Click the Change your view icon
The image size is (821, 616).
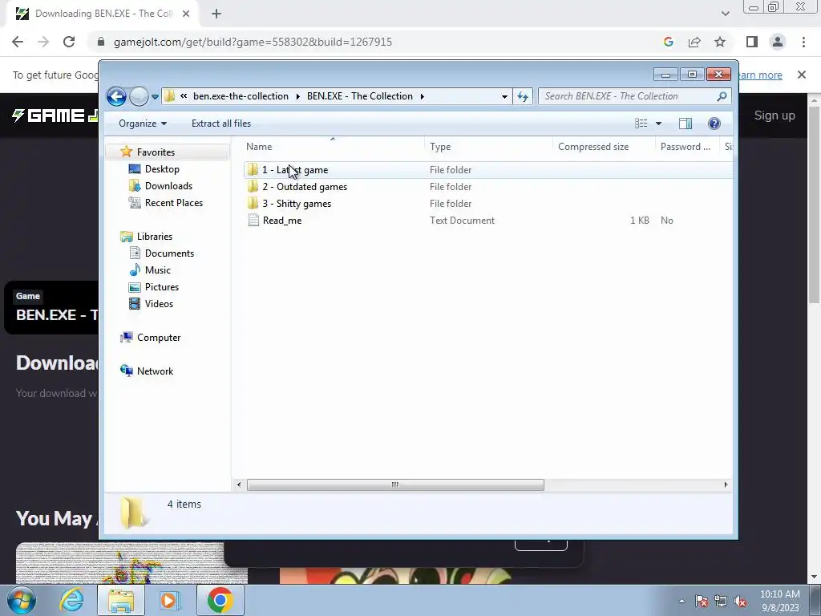(641, 124)
